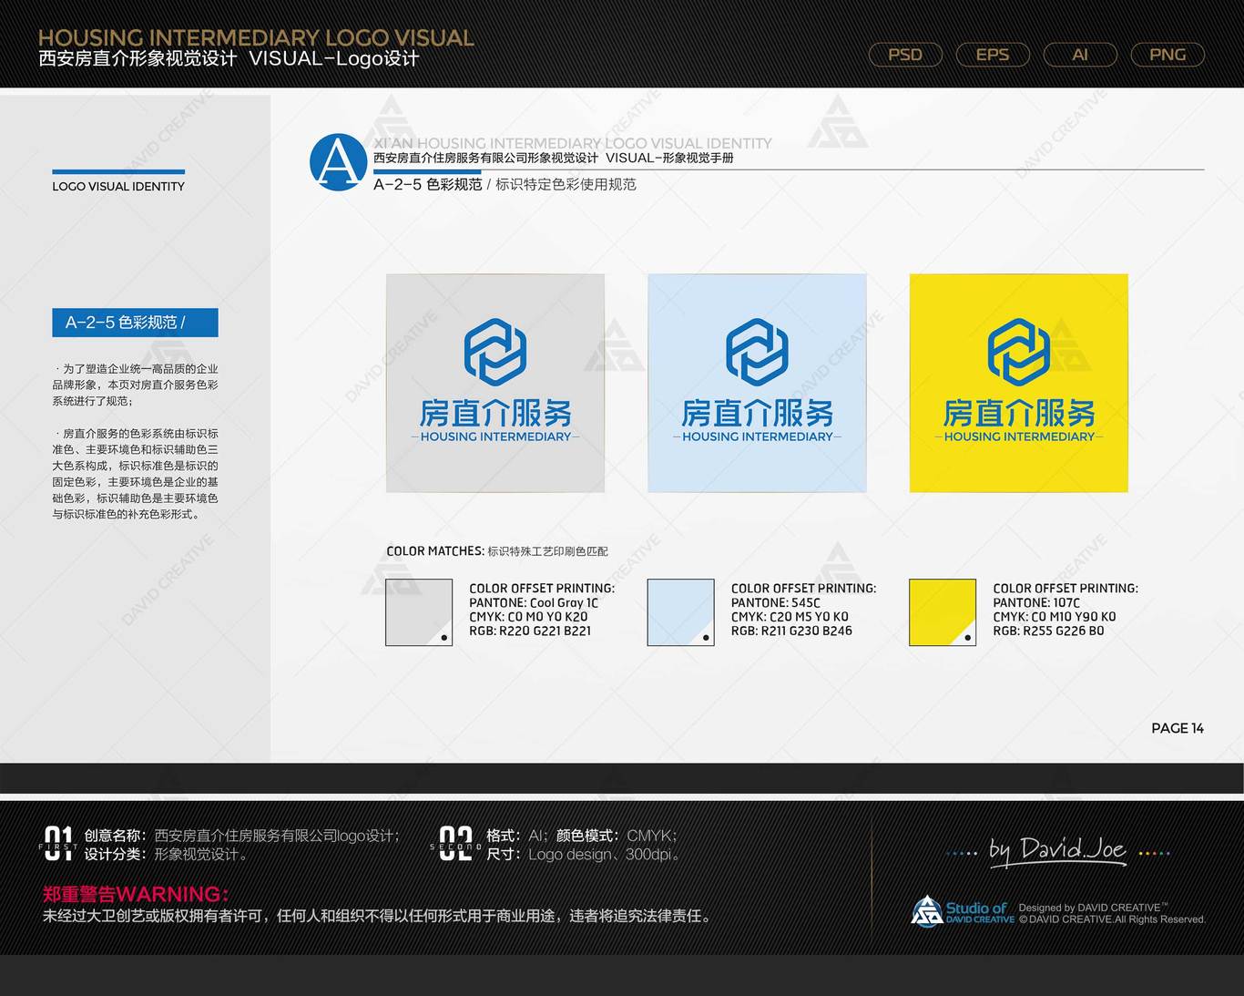This screenshot has width=1244, height=996.
Task: Click the text CMYK: C0 M10 Y90 K0
Action: 1055,617
